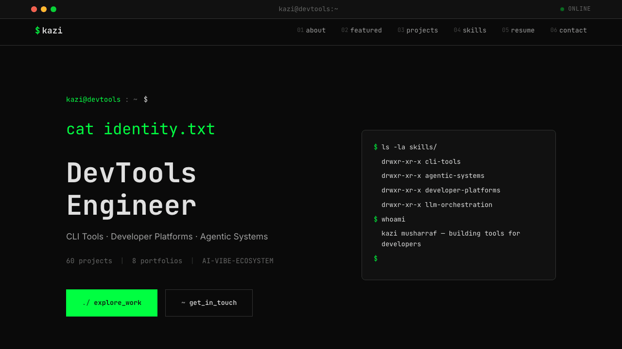Click the kazi@devtools title in the top bar
This screenshot has height=349, width=622.
(x=309, y=9)
